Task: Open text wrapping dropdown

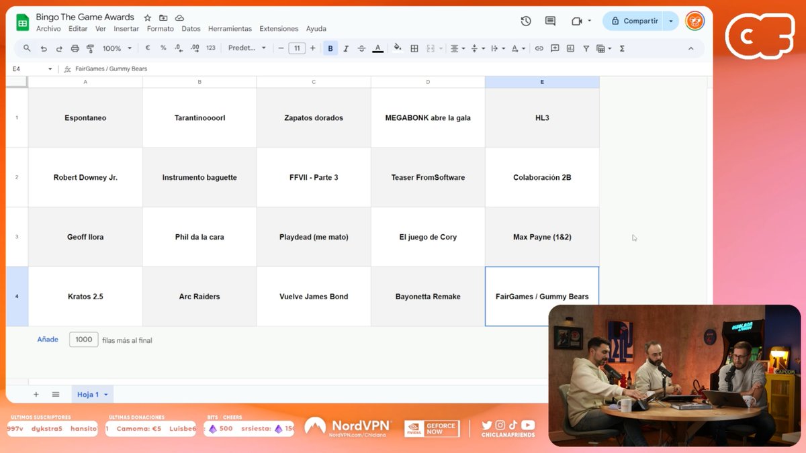Action: (x=498, y=48)
